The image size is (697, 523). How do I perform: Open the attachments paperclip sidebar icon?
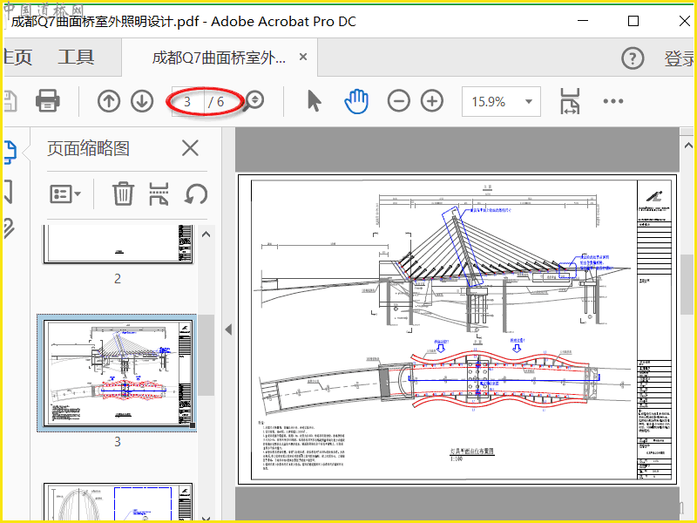(9, 229)
